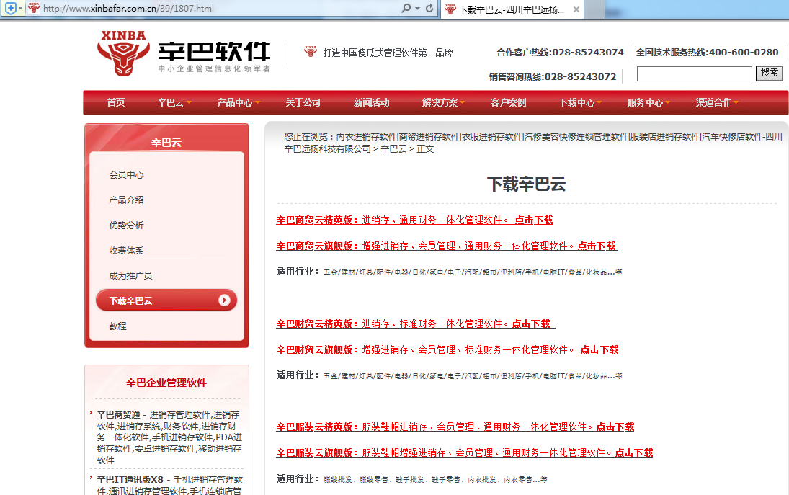This screenshot has width=789, height=495.
Task: Click the search magnifier icon in address bar
Action: [x=406, y=8]
